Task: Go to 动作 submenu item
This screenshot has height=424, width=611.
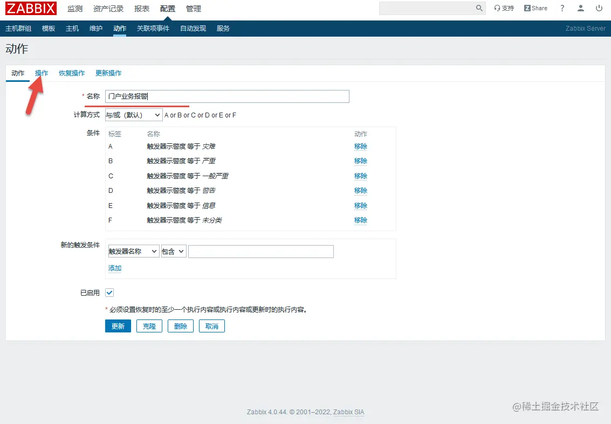Action: pyautogui.click(x=120, y=29)
